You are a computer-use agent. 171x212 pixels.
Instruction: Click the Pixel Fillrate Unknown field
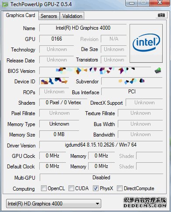59,113
